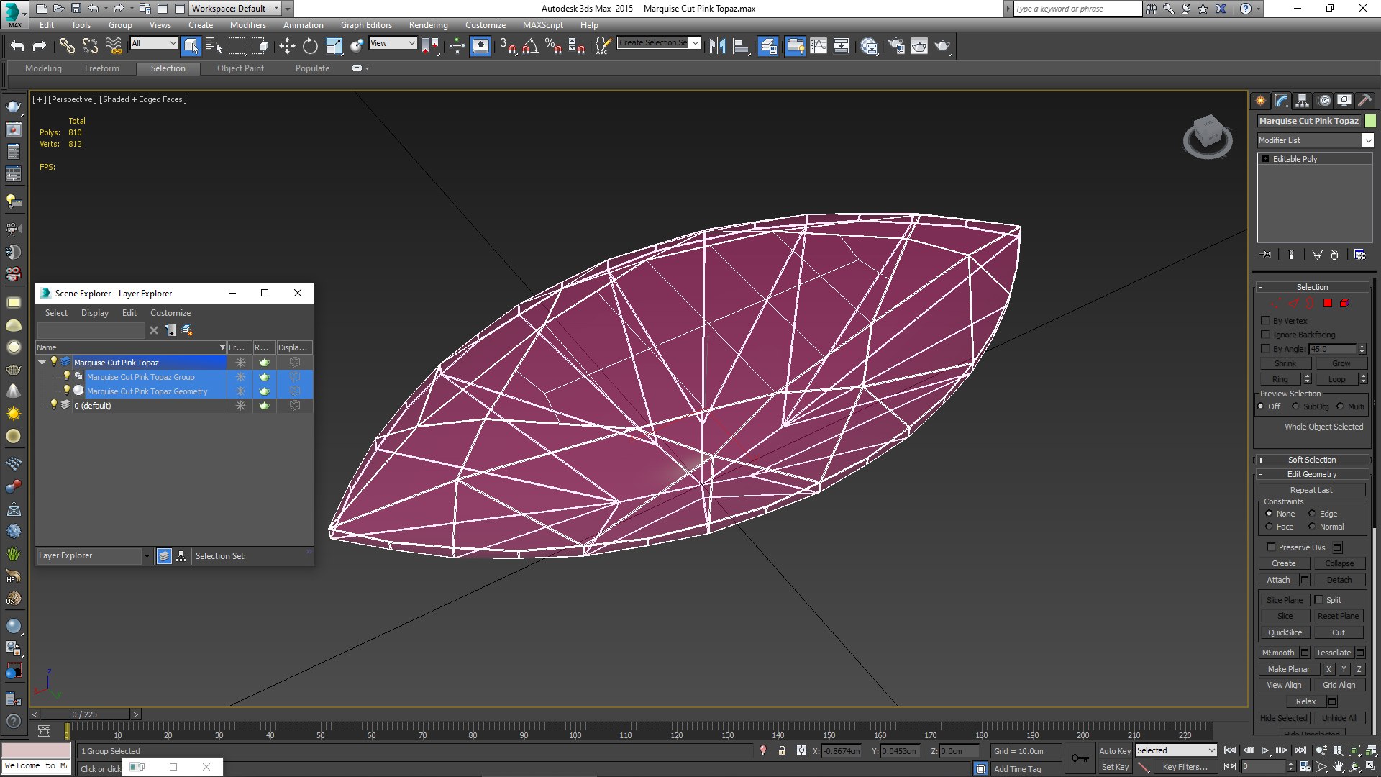
Task: Open the Rendering menu
Action: tap(428, 25)
